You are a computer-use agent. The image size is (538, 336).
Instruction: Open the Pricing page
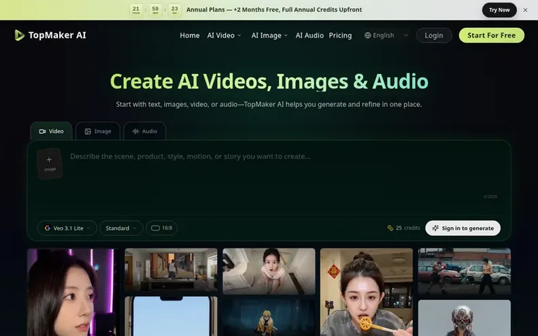pos(340,35)
